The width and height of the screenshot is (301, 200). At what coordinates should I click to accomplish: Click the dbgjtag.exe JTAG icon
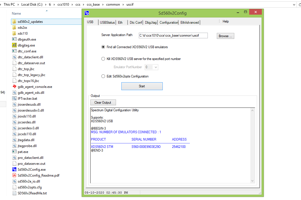14,45
